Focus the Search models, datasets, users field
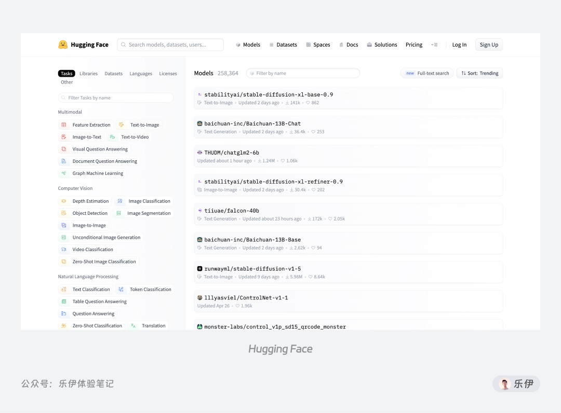Screen dimensions: 561x413 pyautogui.click(x=170, y=45)
